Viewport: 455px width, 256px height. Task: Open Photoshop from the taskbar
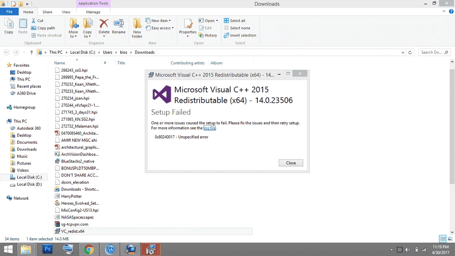(47, 249)
